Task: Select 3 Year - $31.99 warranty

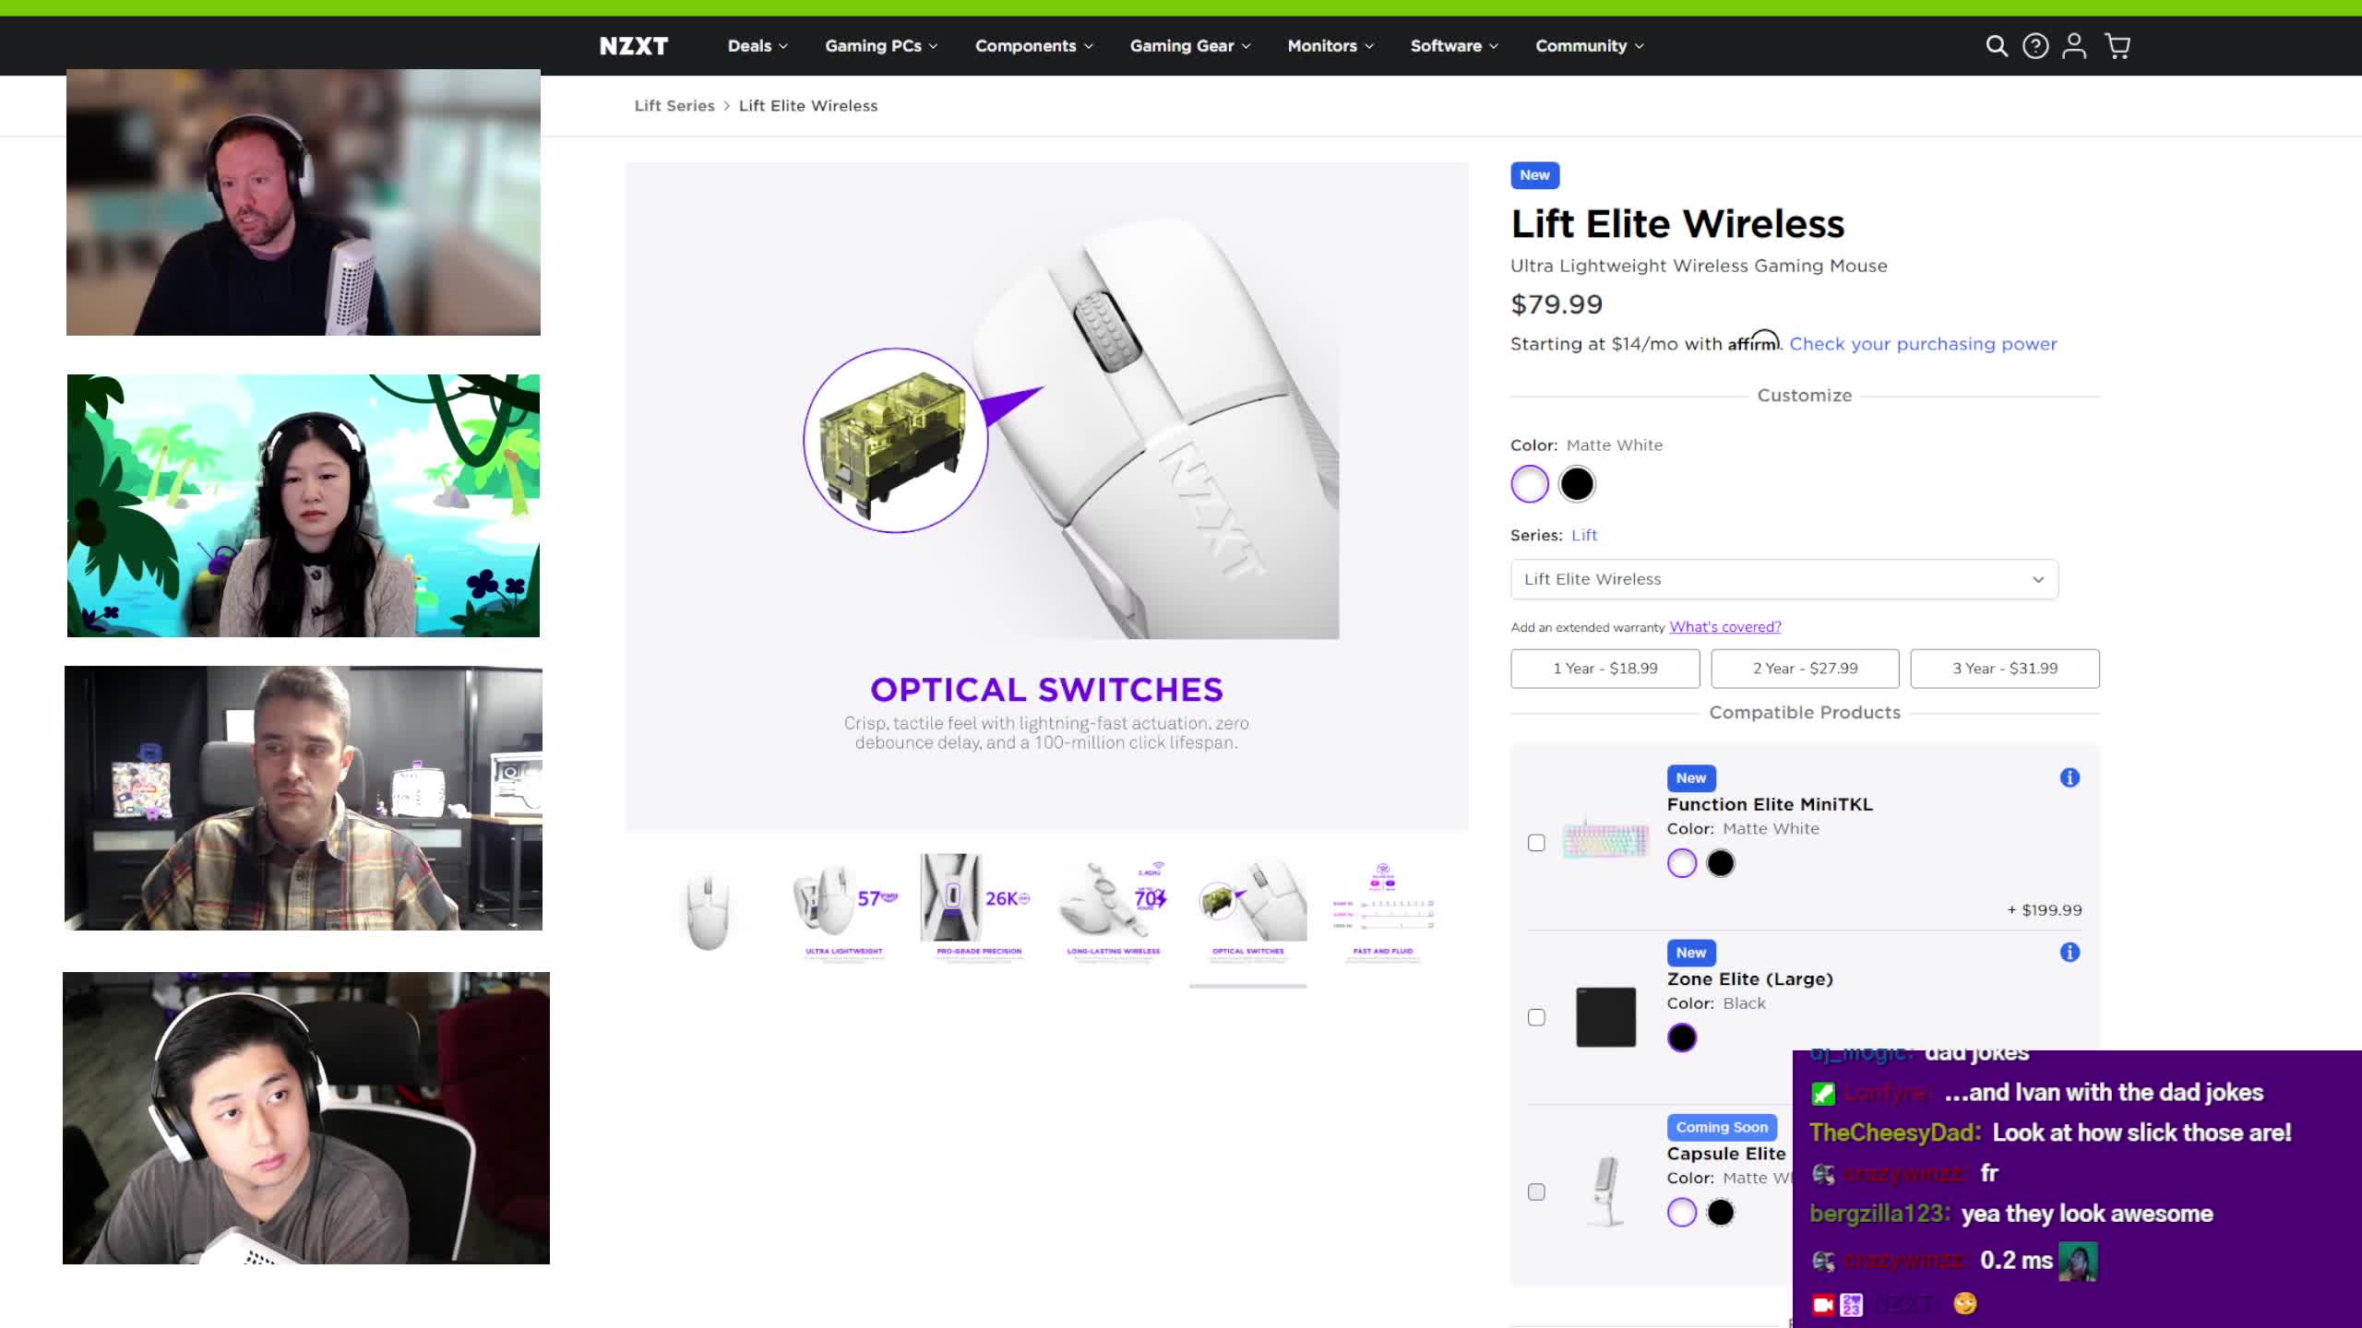Action: (x=2005, y=669)
